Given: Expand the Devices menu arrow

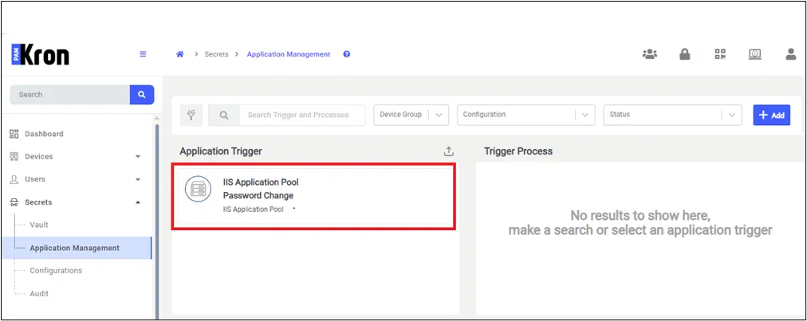Looking at the screenshot, I should [138, 156].
